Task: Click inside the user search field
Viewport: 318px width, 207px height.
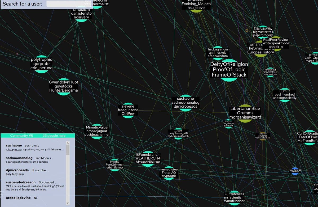Action: [x=64, y=4]
